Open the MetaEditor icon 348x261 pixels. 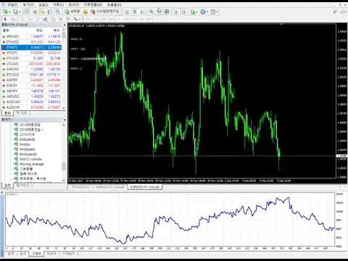[85, 12]
